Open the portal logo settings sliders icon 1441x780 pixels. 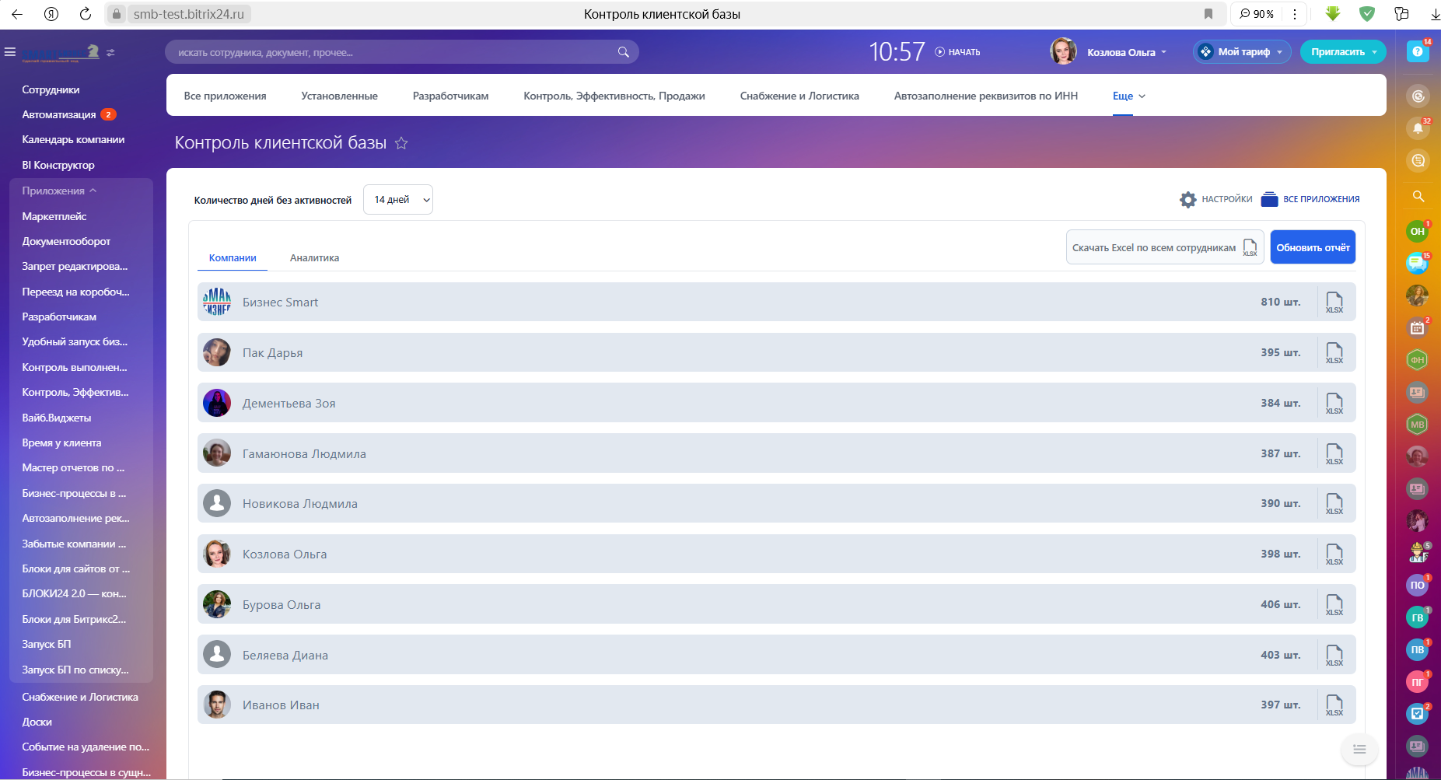(x=110, y=53)
